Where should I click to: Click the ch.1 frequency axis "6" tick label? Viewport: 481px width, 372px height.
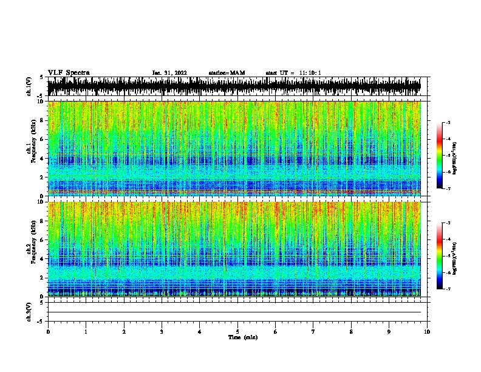(42, 139)
